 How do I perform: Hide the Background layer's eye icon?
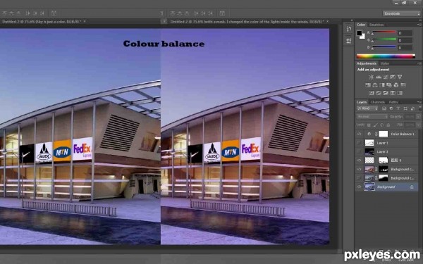pyautogui.click(x=359, y=187)
